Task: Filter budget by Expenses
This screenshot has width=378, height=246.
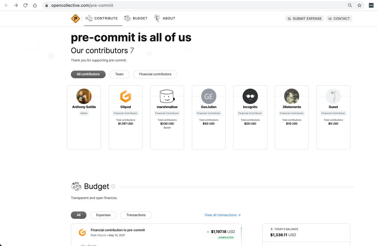Action: 103,215
